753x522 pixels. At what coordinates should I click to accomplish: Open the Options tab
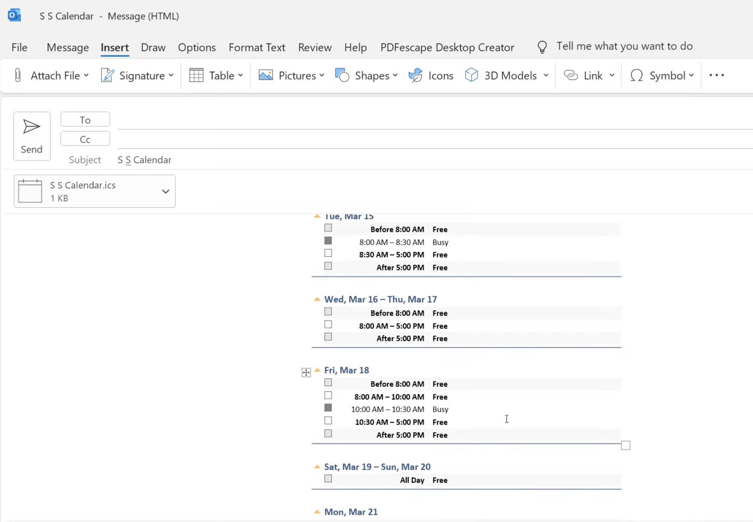pos(197,47)
